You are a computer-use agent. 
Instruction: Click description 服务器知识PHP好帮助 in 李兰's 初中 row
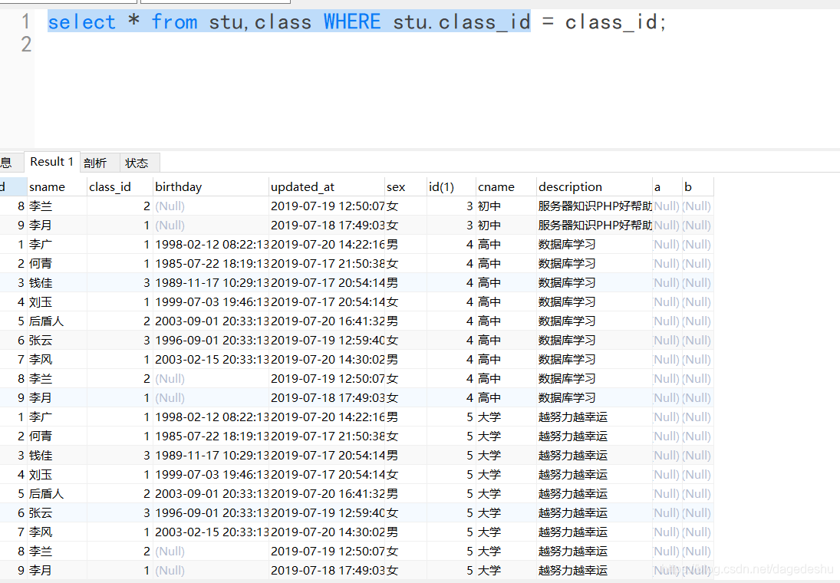[x=595, y=206]
